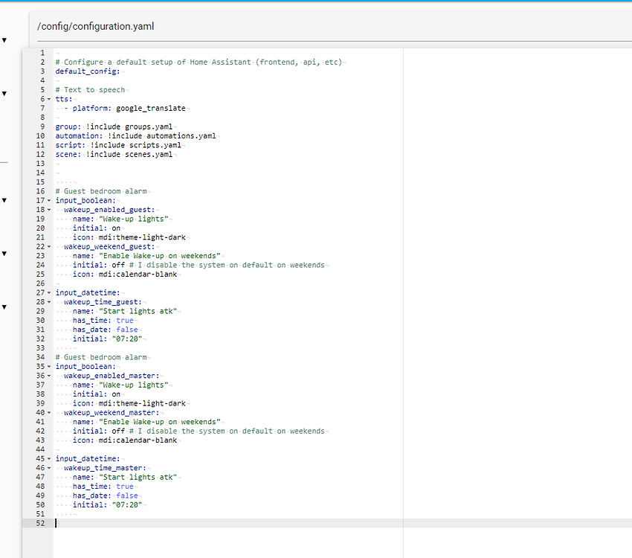Collapse the wakeup_enabled_master fold arrow
Image resolution: width=632 pixels, height=558 pixels.
point(48,375)
